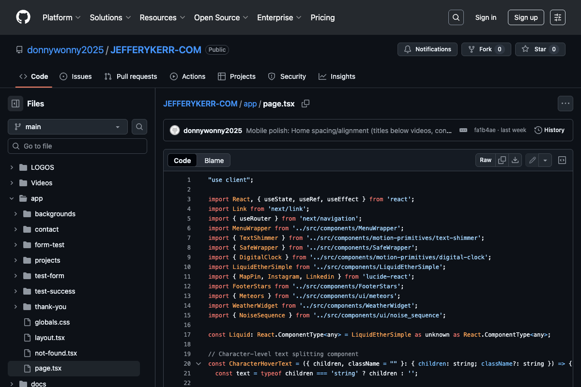
Task: Open the search magnifier in header
Action: 456,17
